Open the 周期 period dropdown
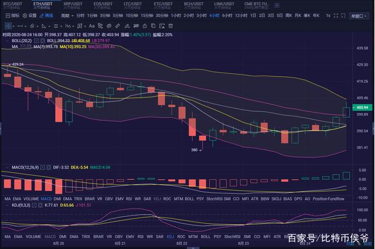 [67, 16]
